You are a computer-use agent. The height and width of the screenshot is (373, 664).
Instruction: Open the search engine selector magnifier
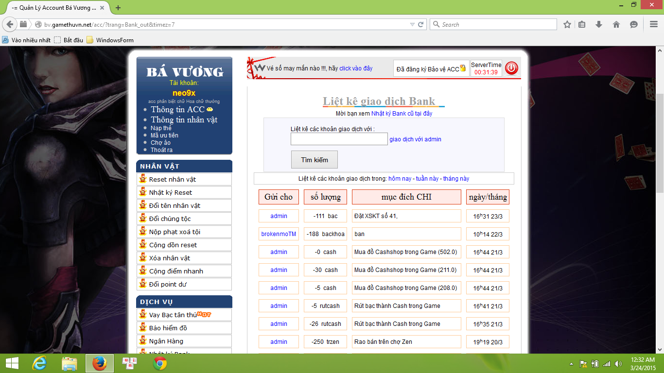click(x=436, y=24)
